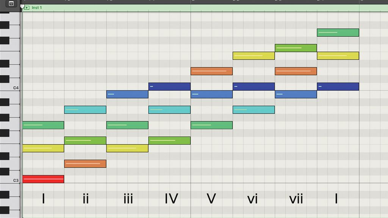Select the red root note of the I chord
The width and height of the screenshot is (388, 218).
pyautogui.click(x=43, y=179)
